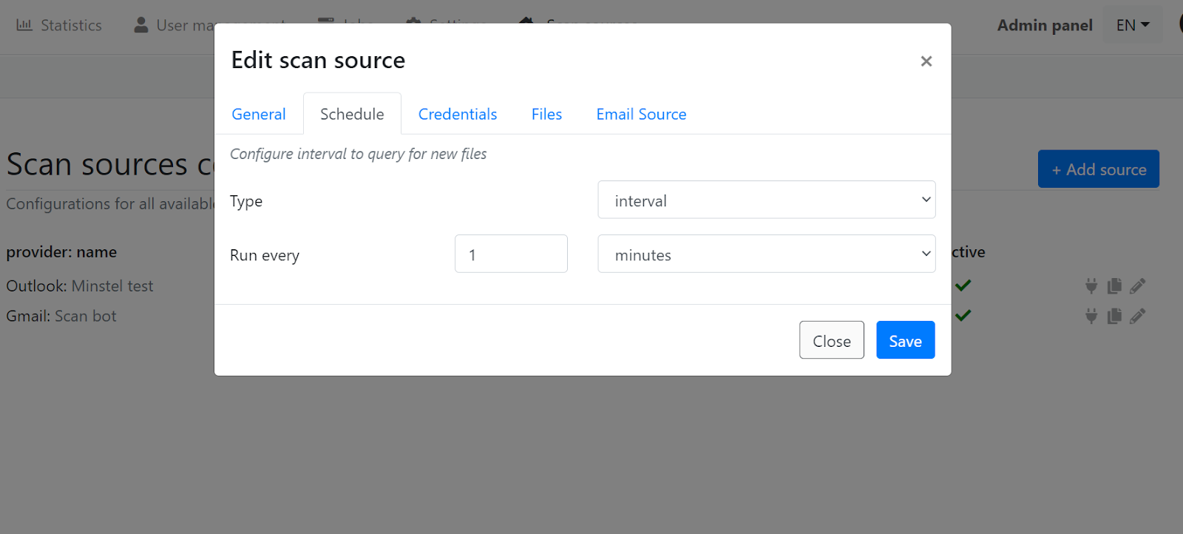Toggle active checkmark for Outlook source
Viewport: 1183px width, 534px height.
[963, 285]
